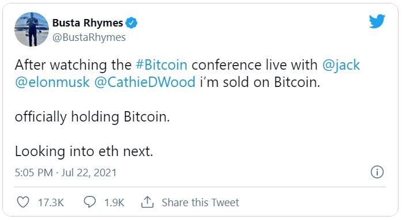Visit the @jack mention
The image size is (402, 220).
(341, 65)
